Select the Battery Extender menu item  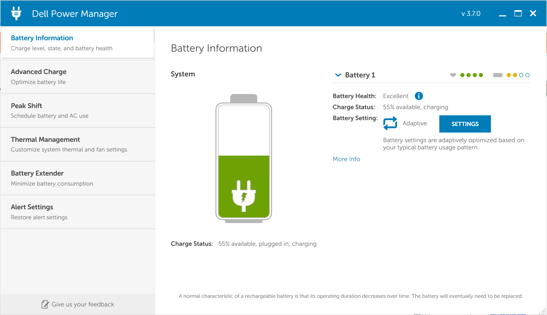click(78, 178)
